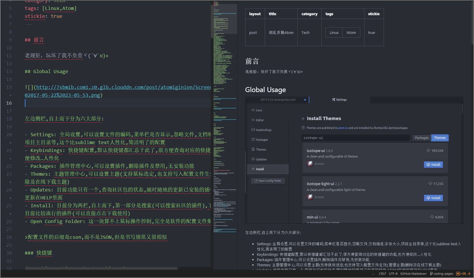Click the editor horizontal scrollbar
Viewport: 474px width, 278px height.
click(101, 268)
